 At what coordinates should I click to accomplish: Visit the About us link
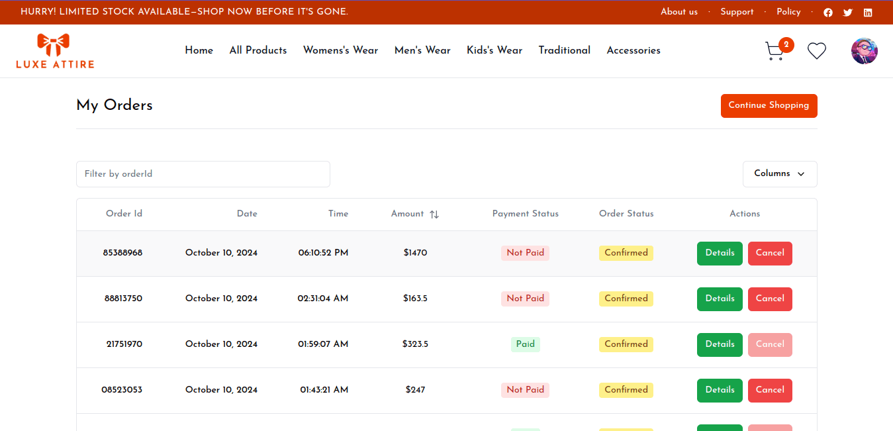pyautogui.click(x=679, y=12)
